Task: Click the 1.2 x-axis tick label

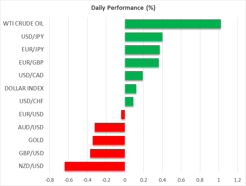Action: coord(238,180)
